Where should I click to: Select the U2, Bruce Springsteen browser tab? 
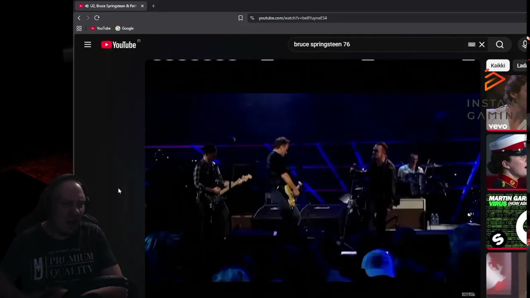click(x=111, y=6)
